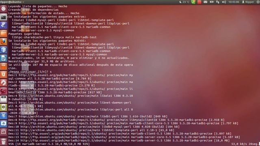
Task: Click the '¿Desea continuar [S/n]? s' prompt line
Action: 30,72
